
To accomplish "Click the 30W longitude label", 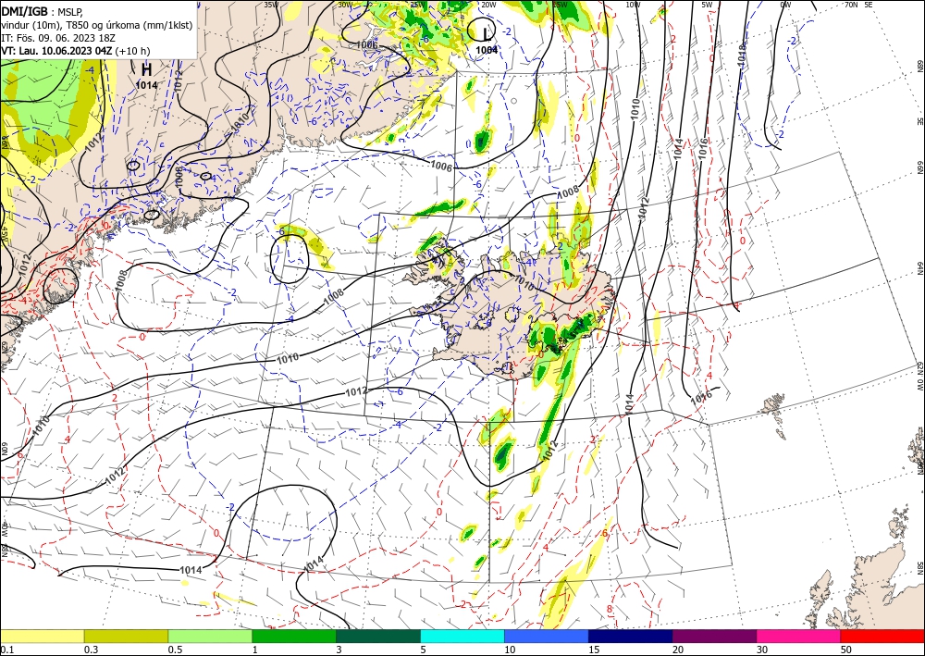I will 345,5.
